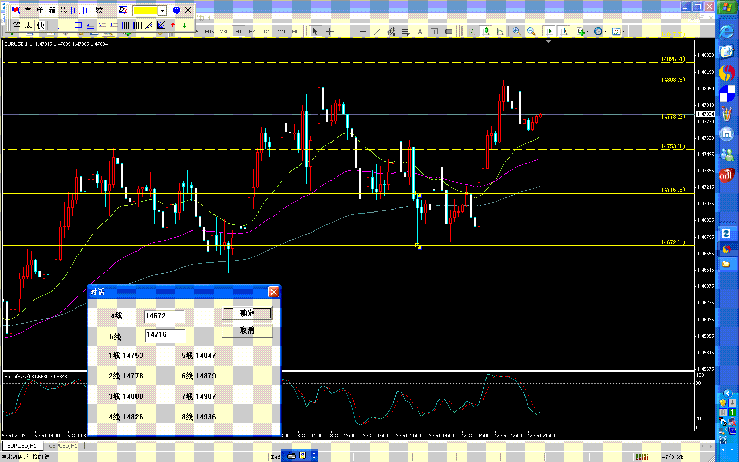Switch to the H4 timeframe

pyautogui.click(x=252, y=32)
